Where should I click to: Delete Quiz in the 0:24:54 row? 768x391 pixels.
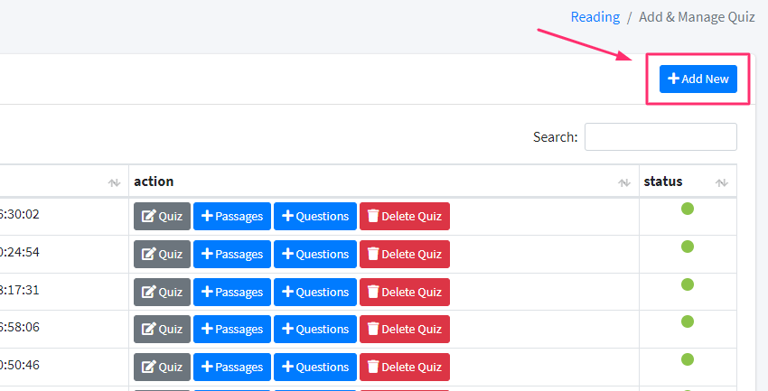pos(405,254)
